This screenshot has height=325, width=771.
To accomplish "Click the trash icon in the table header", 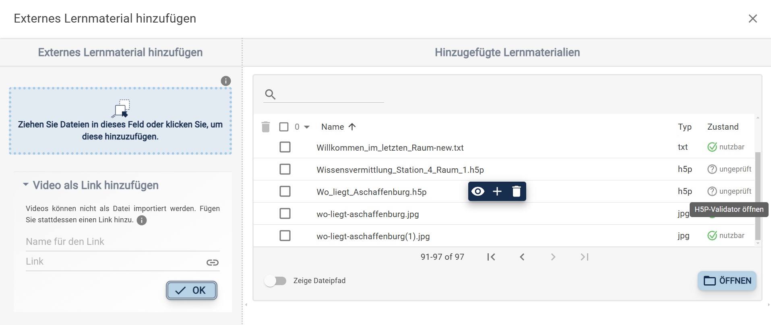I will 266,127.
